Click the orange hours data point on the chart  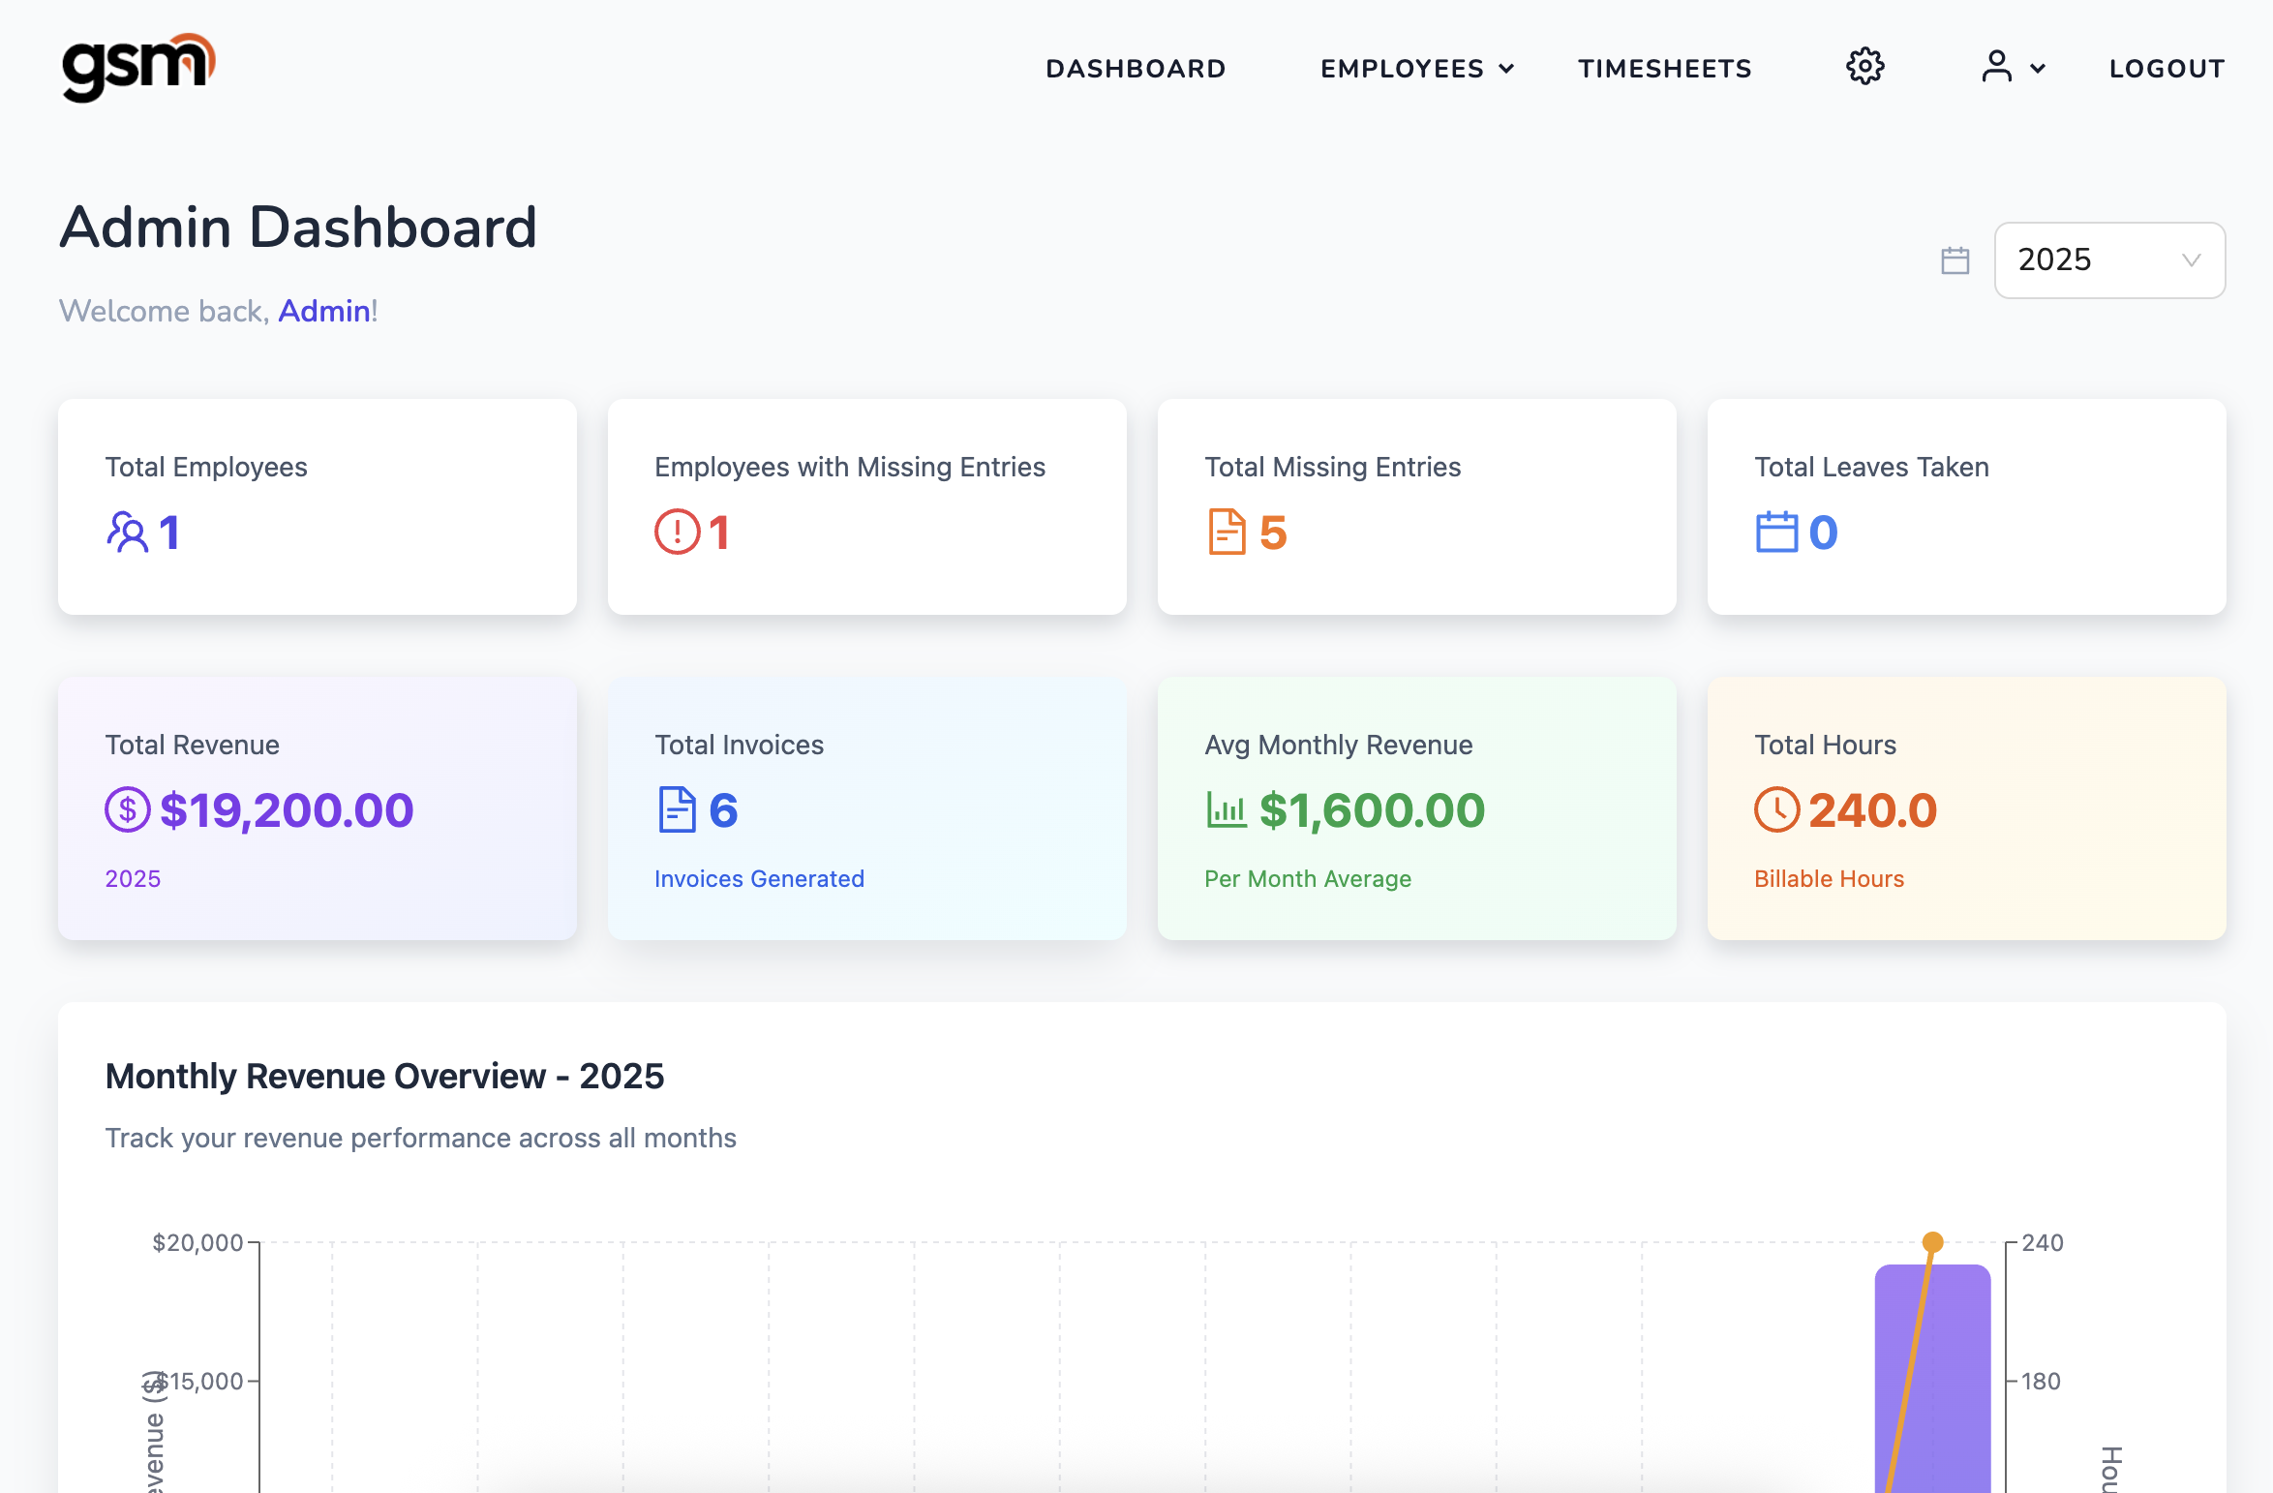(1932, 1242)
